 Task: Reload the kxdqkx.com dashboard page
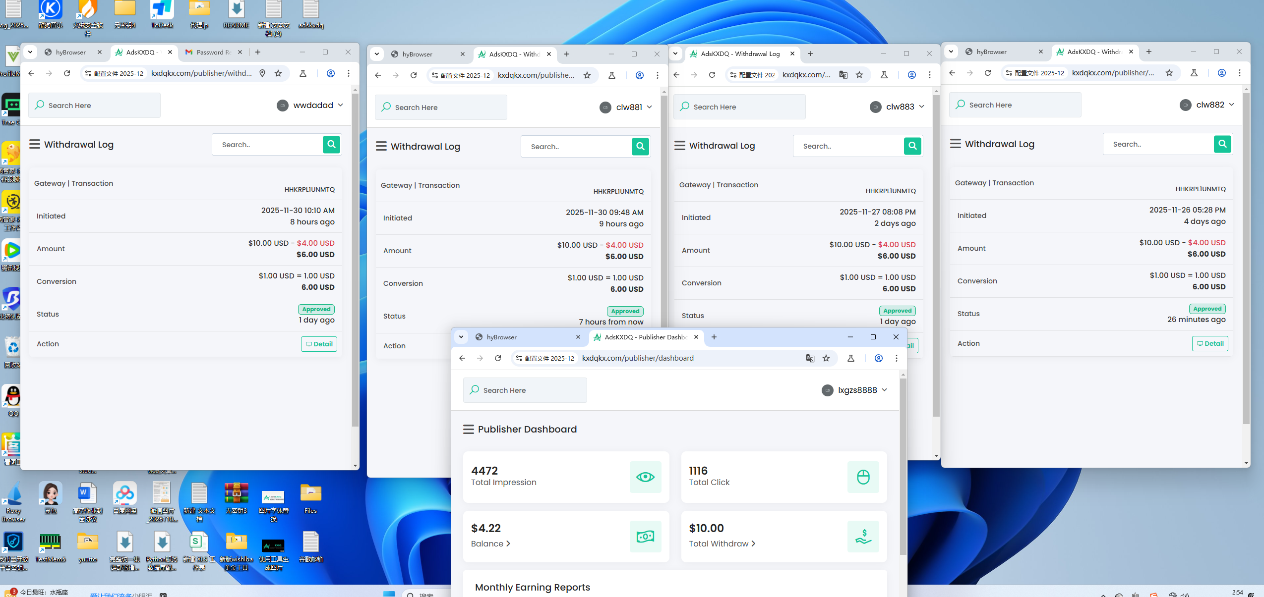tap(498, 358)
